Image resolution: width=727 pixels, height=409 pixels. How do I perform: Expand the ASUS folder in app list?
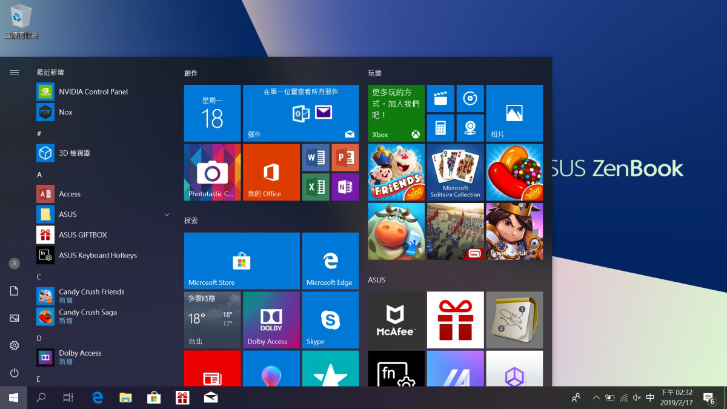tap(167, 214)
